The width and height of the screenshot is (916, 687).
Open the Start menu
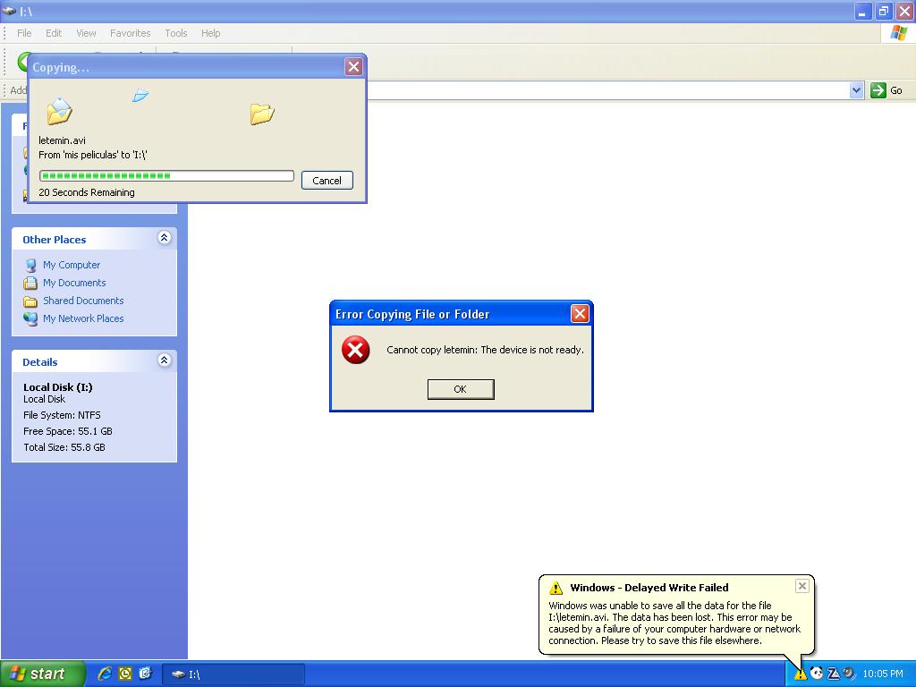pyautogui.click(x=41, y=674)
